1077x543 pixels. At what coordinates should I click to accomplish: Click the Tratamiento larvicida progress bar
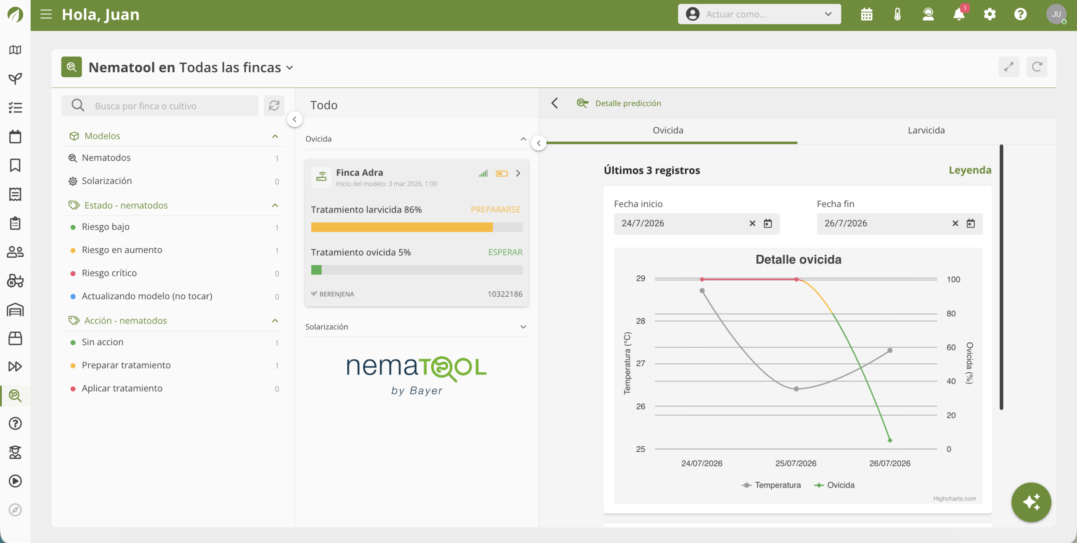(x=416, y=227)
